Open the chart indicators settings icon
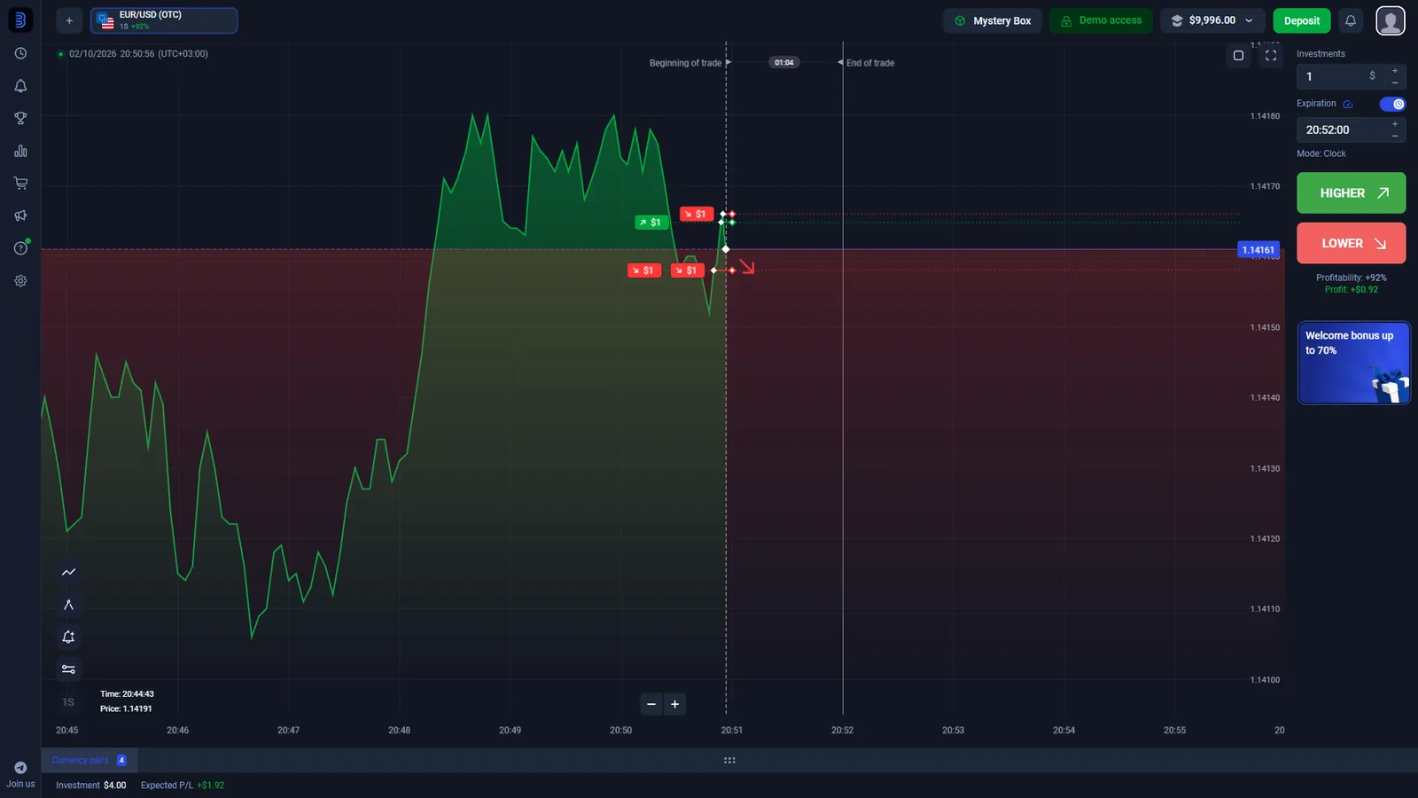Viewport: 1418px width, 798px height. (68, 669)
